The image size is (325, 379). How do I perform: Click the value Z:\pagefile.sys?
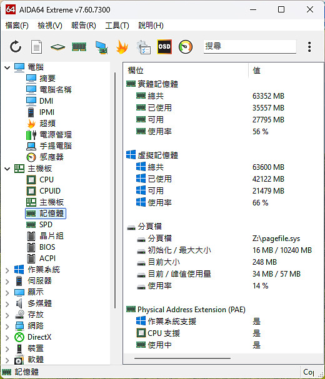pyautogui.click(x=276, y=239)
